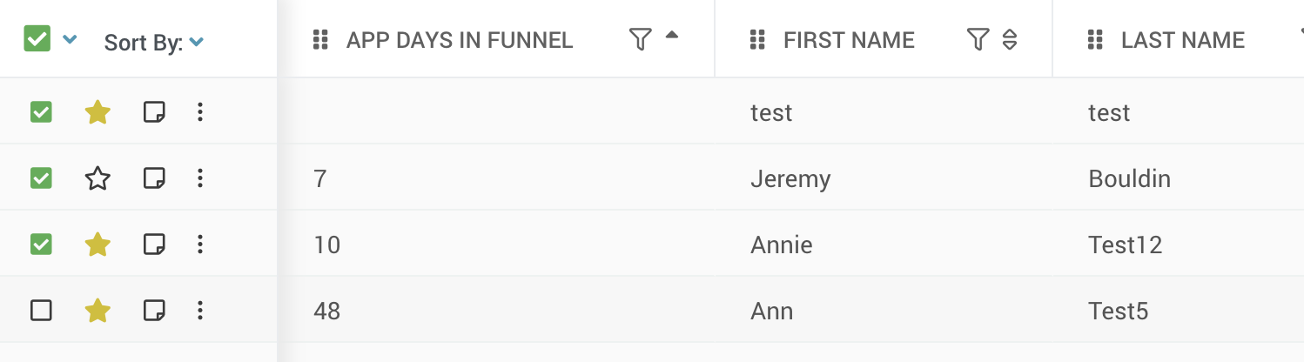Click the First Name column header label
This screenshot has width=1304, height=362.
click(x=849, y=40)
